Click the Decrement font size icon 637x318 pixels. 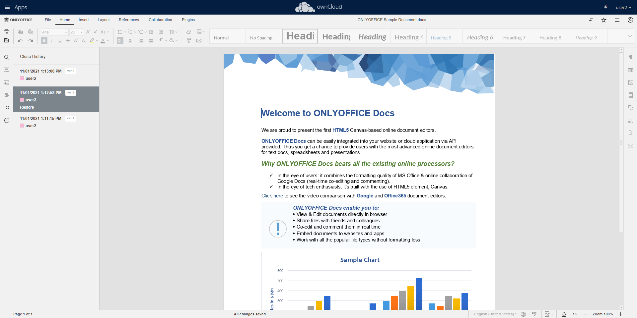coord(95,32)
